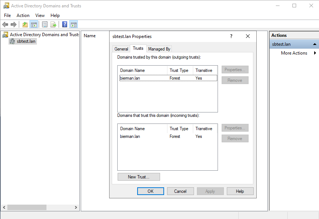Go up one level using folder icon

pyautogui.click(x=25, y=25)
